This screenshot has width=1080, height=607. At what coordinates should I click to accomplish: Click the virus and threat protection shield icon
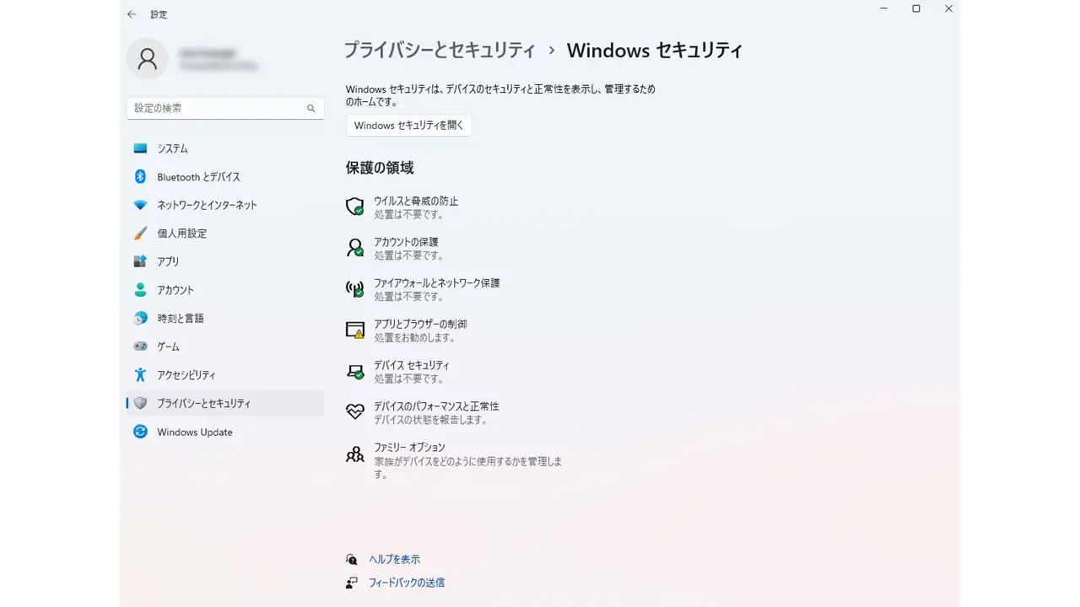click(x=355, y=207)
